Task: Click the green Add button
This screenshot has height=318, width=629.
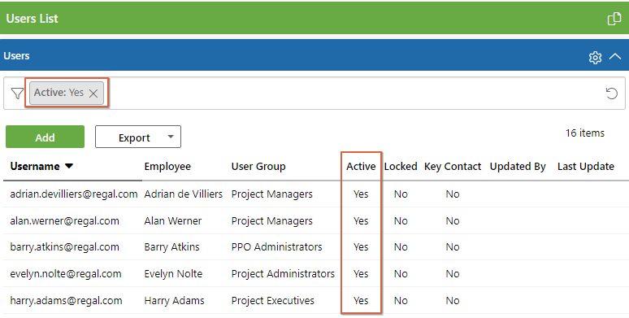Action: pos(45,137)
